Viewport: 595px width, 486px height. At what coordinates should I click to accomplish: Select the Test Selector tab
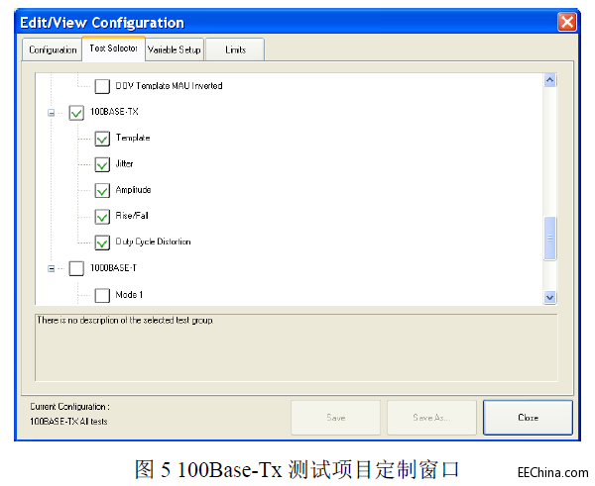click(113, 49)
